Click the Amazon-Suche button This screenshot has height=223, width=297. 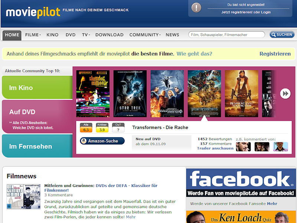(102, 141)
